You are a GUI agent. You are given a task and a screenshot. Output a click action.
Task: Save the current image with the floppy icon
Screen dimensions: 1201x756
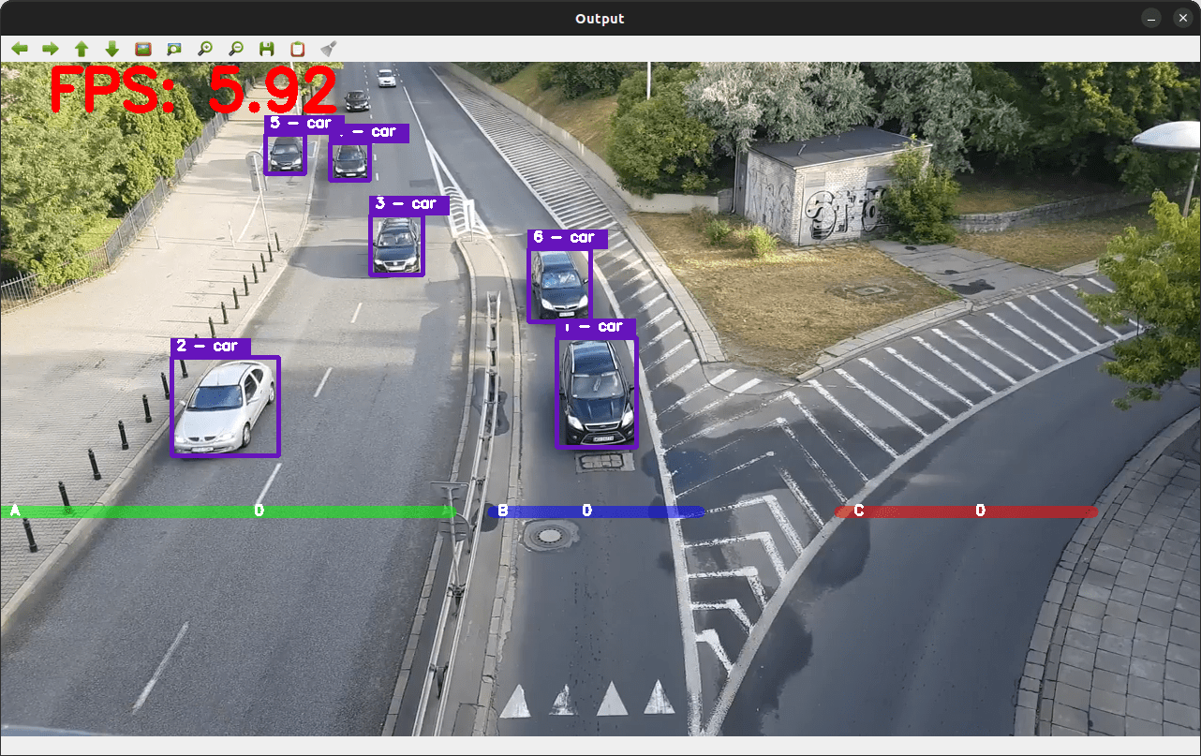coord(267,49)
